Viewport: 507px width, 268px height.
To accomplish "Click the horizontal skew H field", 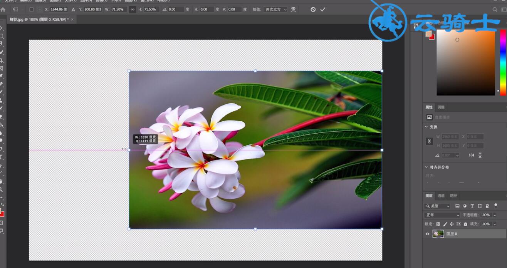I will (206, 9).
